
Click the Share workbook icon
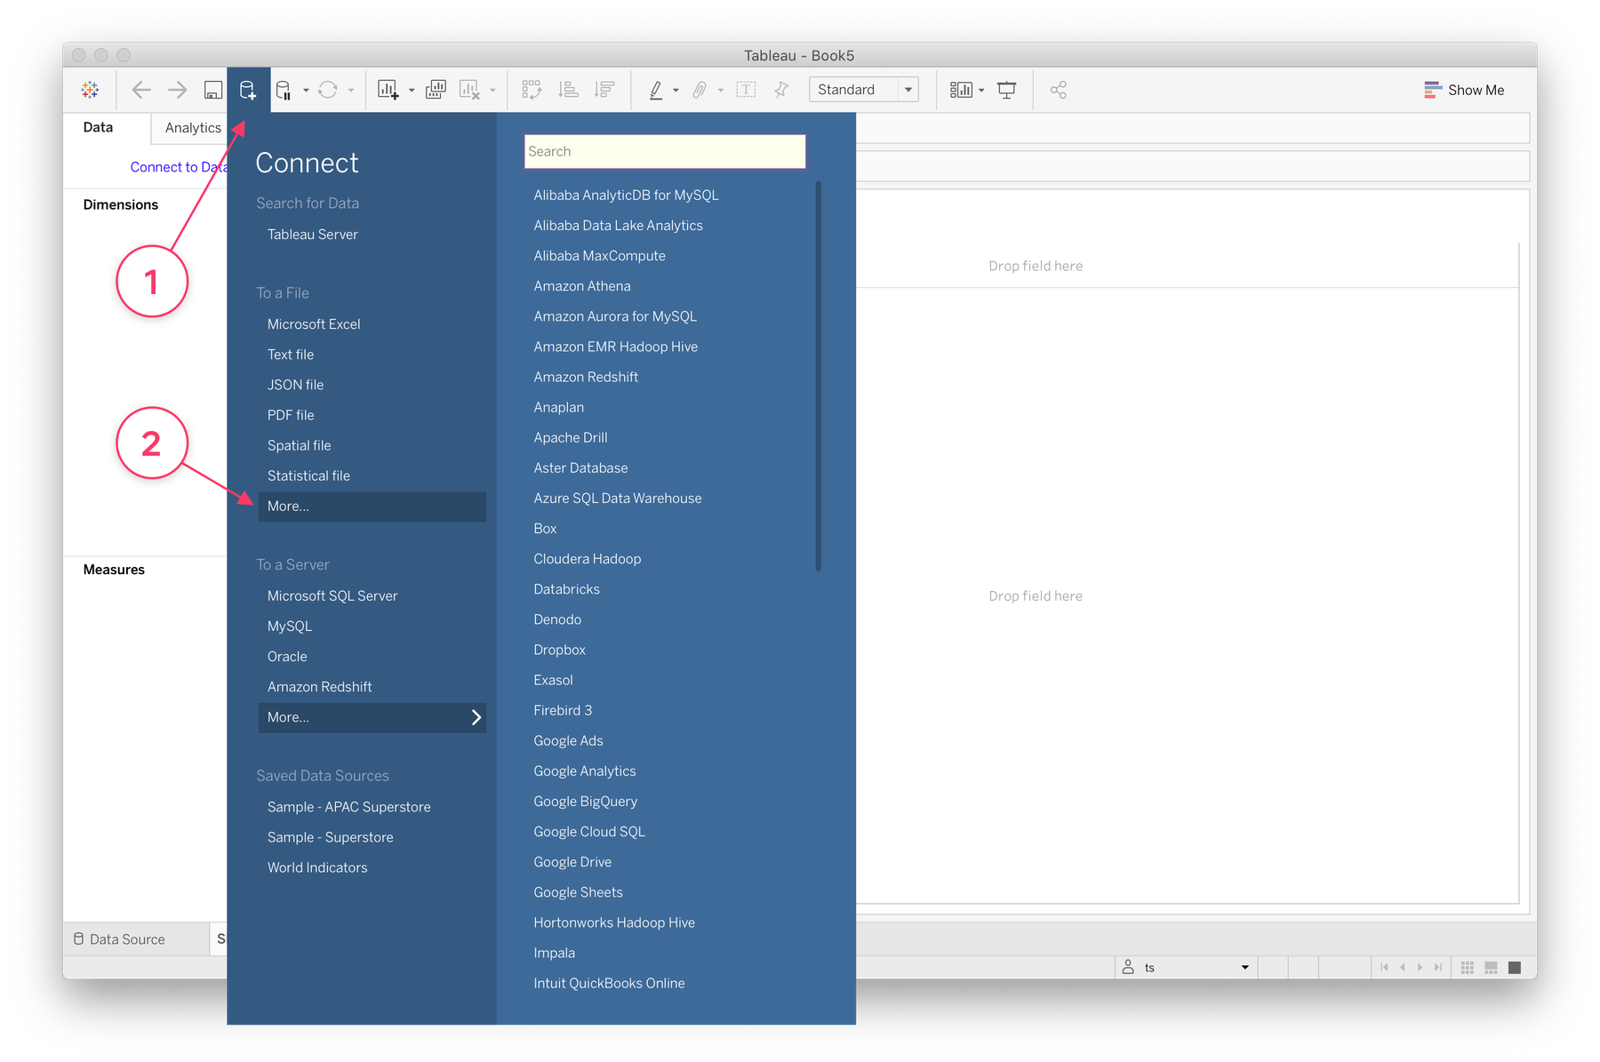coord(1058,90)
